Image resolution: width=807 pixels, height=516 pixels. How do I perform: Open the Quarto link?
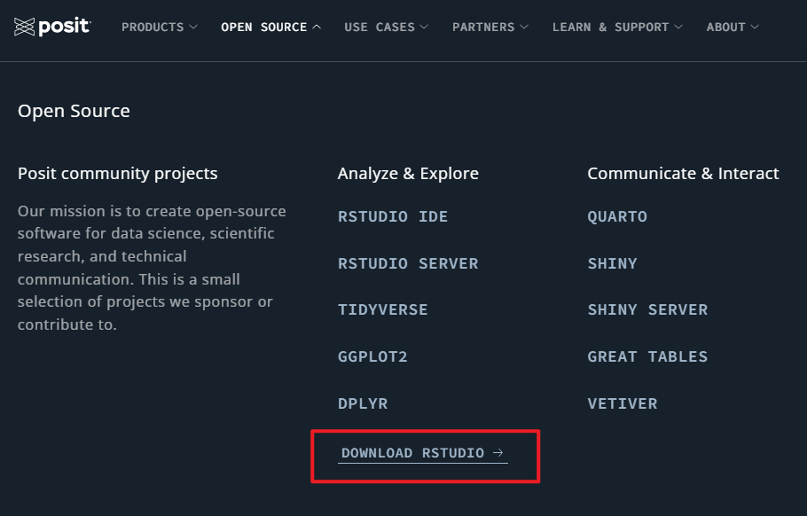pos(617,217)
